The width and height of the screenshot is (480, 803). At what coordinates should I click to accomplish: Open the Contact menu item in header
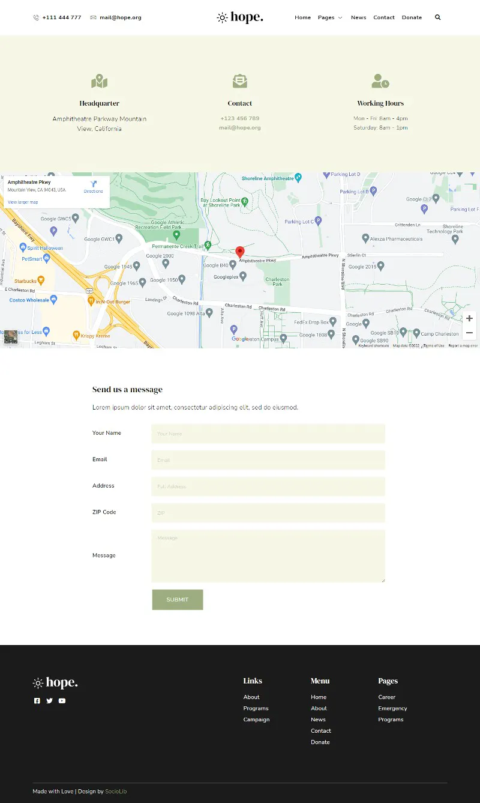click(384, 17)
